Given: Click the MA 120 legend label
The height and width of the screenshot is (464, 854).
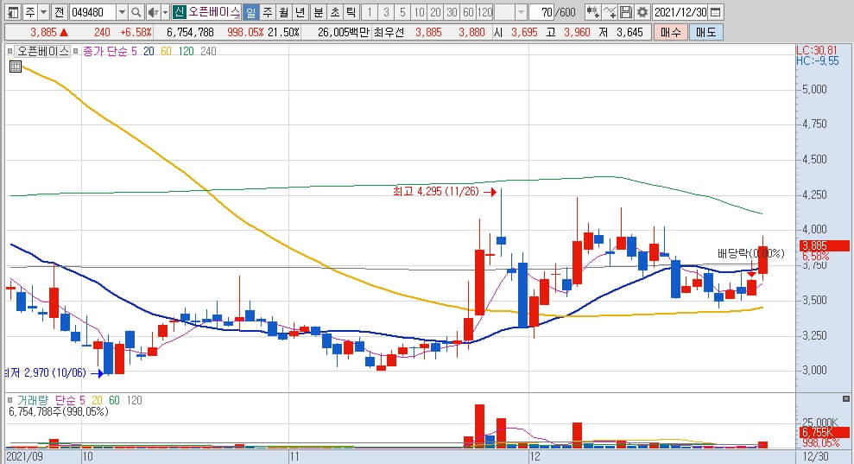Looking at the screenshot, I should [x=187, y=51].
